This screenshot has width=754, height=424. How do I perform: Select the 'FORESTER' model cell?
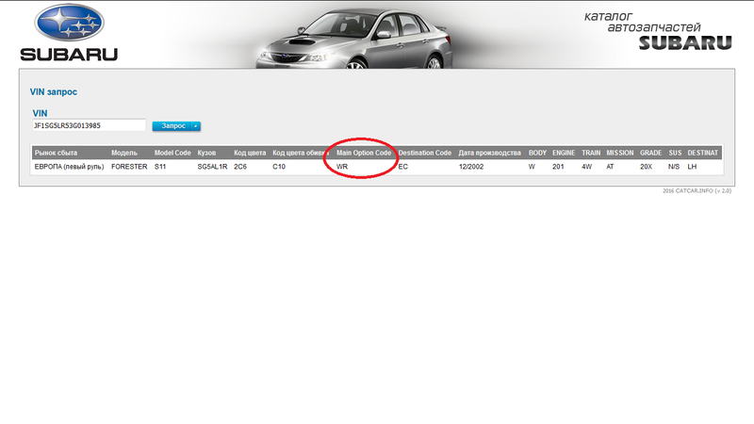(x=129, y=167)
